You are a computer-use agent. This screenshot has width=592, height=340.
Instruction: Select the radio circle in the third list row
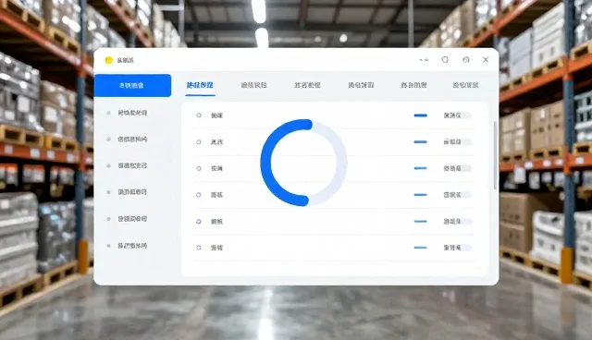[199, 168]
